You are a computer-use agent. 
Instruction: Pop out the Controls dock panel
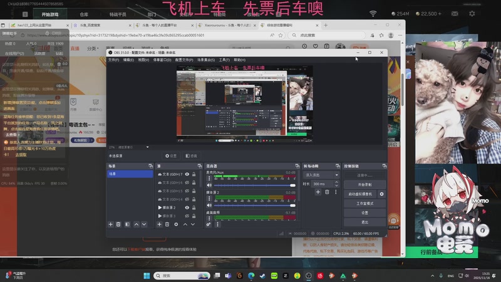385,166
